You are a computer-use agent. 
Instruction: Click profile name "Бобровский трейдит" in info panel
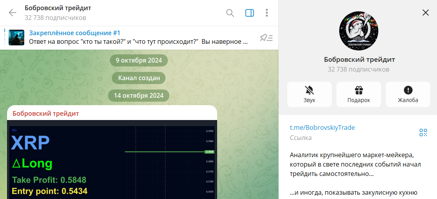[x=360, y=59]
